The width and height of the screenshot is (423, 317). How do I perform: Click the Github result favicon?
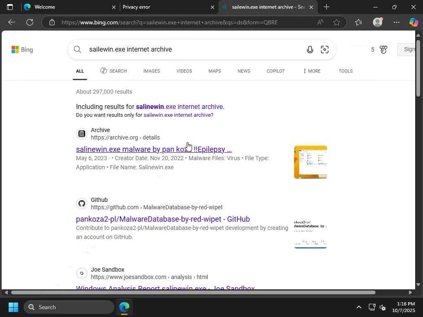(x=82, y=203)
